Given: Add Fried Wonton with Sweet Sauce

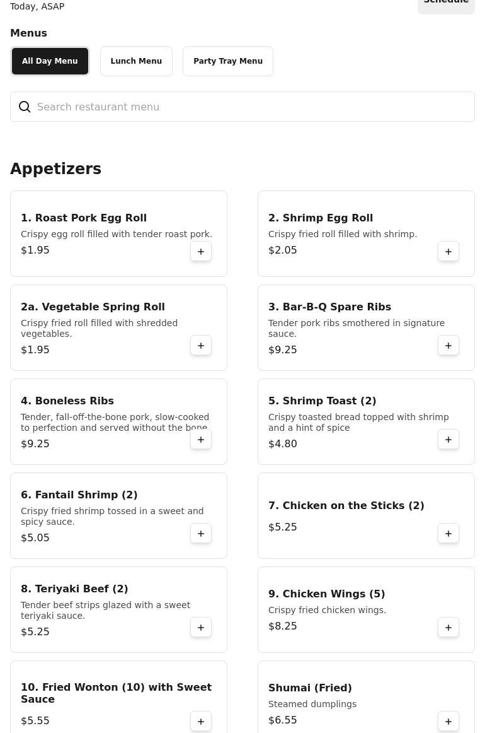Looking at the screenshot, I should coord(201,722).
